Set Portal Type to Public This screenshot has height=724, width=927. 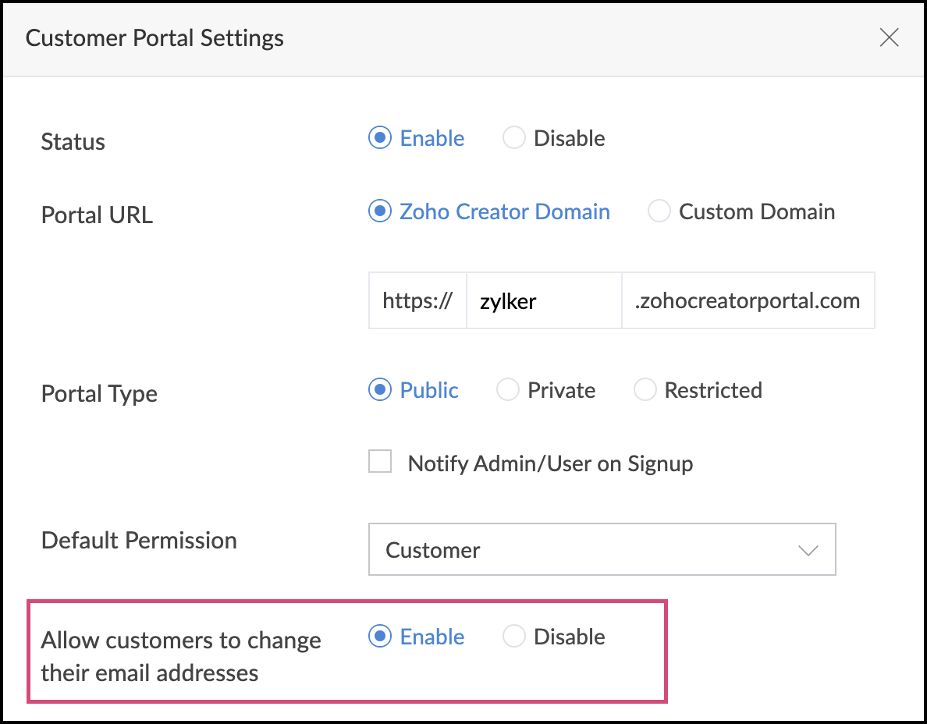click(x=380, y=390)
